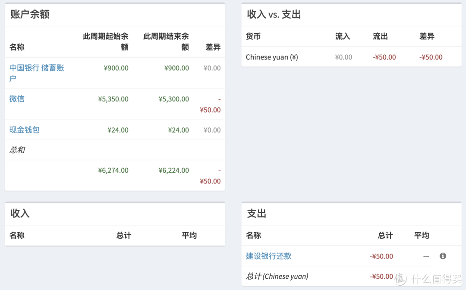466x290 pixels.
Task: Click the 此周期结束余额 column header
Action: [166, 42]
